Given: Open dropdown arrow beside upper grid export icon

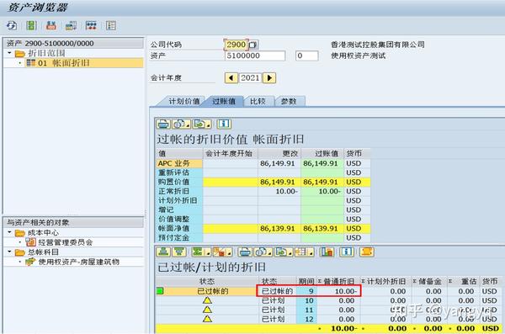Looking at the screenshot, I should (209, 125).
